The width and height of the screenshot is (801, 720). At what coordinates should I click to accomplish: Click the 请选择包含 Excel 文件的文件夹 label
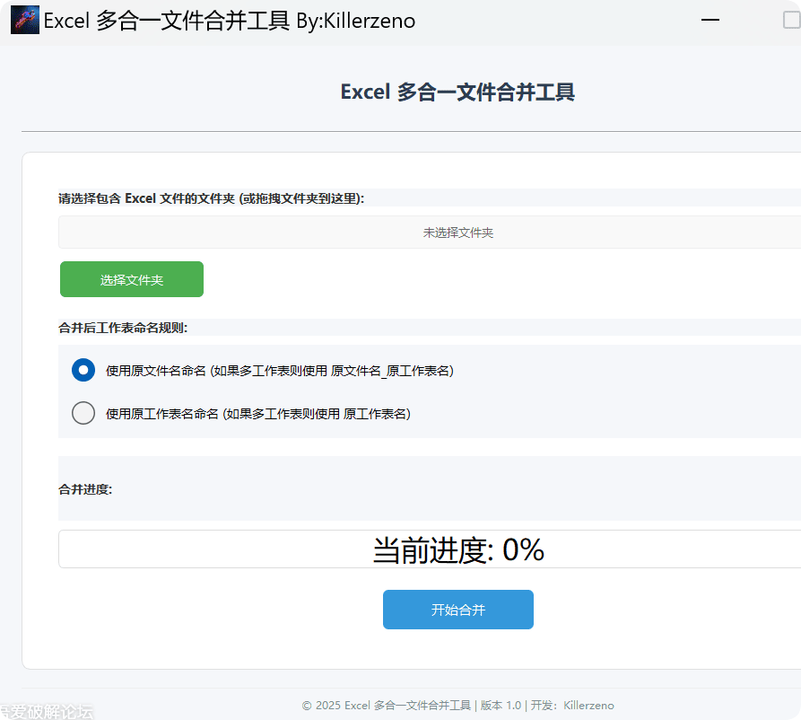pos(212,198)
